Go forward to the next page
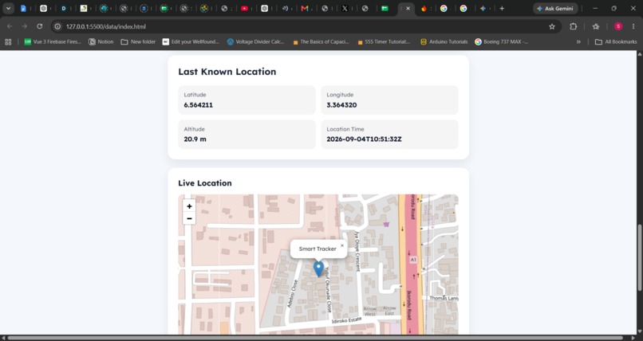Screen dimensions: 643x341 [x=25, y=26]
